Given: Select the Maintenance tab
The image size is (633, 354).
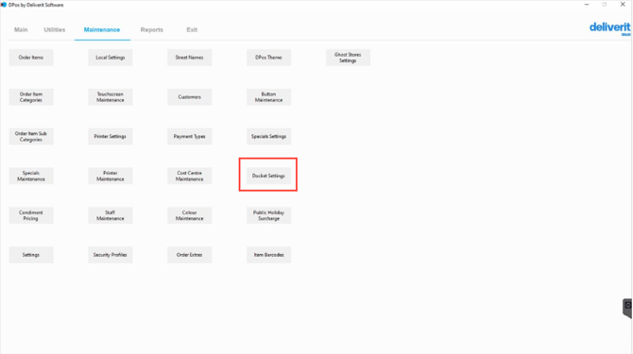Looking at the screenshot, I should (x=102, y=30).
